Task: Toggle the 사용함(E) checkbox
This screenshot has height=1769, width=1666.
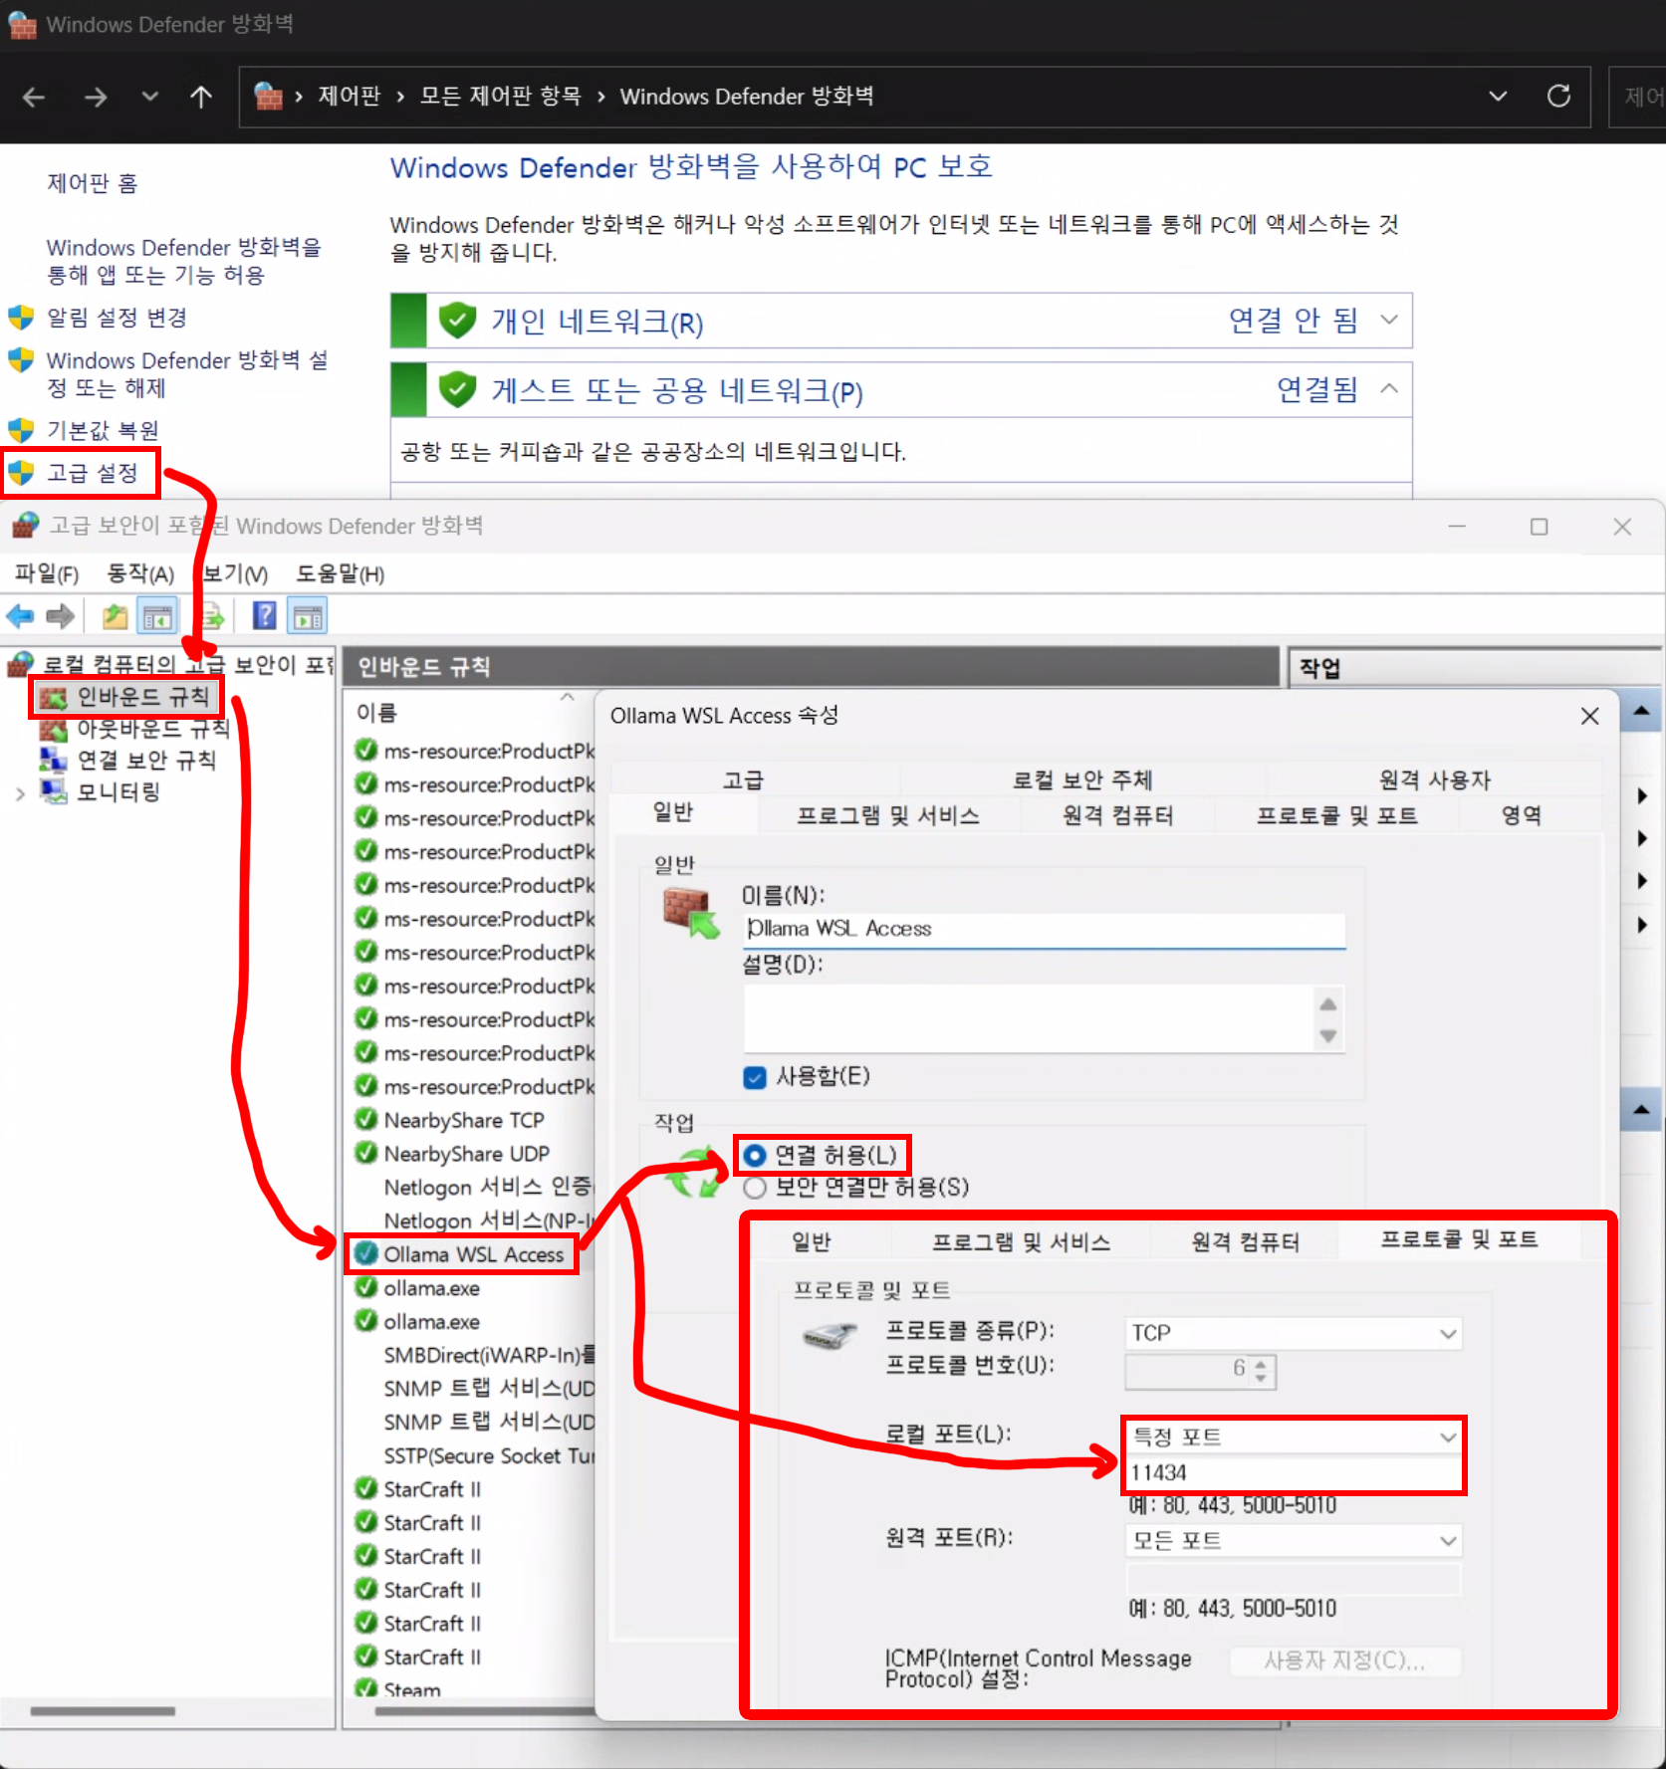Action: pos(755,1077)
